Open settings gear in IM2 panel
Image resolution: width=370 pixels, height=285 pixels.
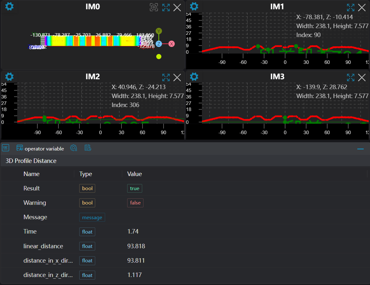point(10,77)
